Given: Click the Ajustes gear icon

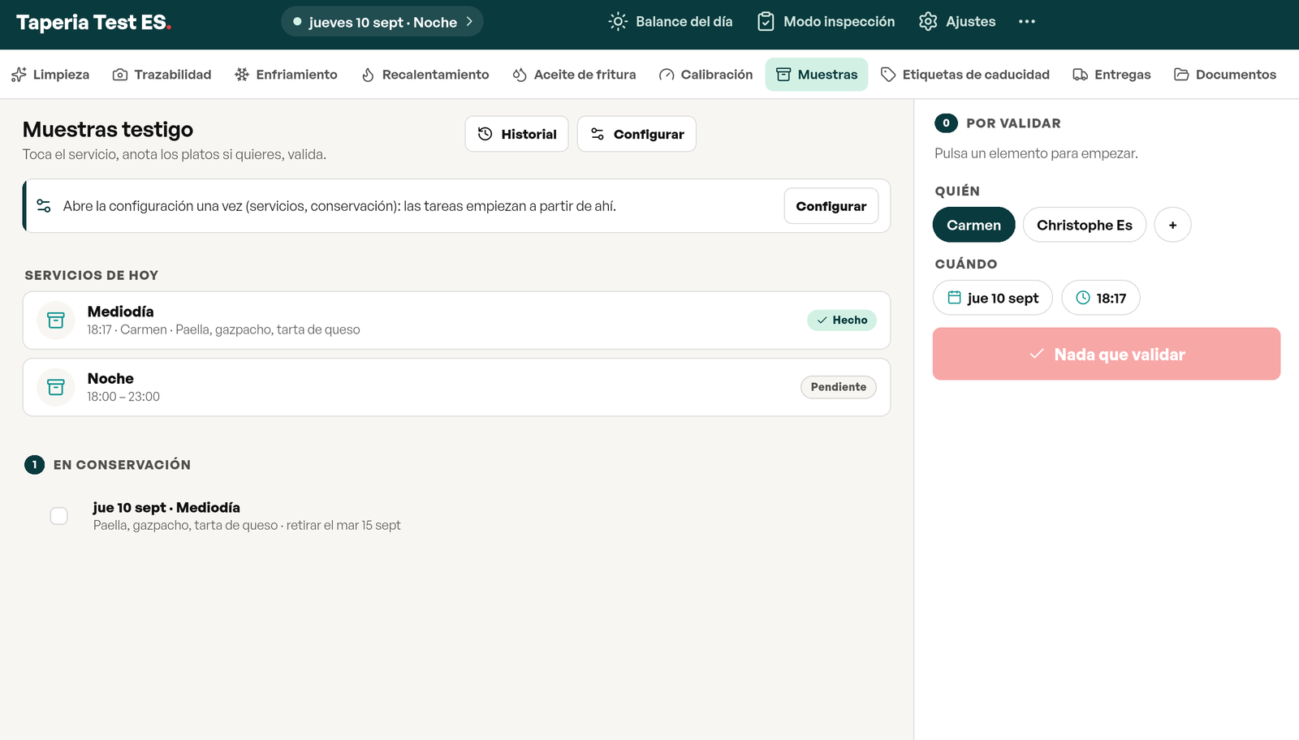Looking at the screenshot, I should pyautogui.click(x=928, y=22).
